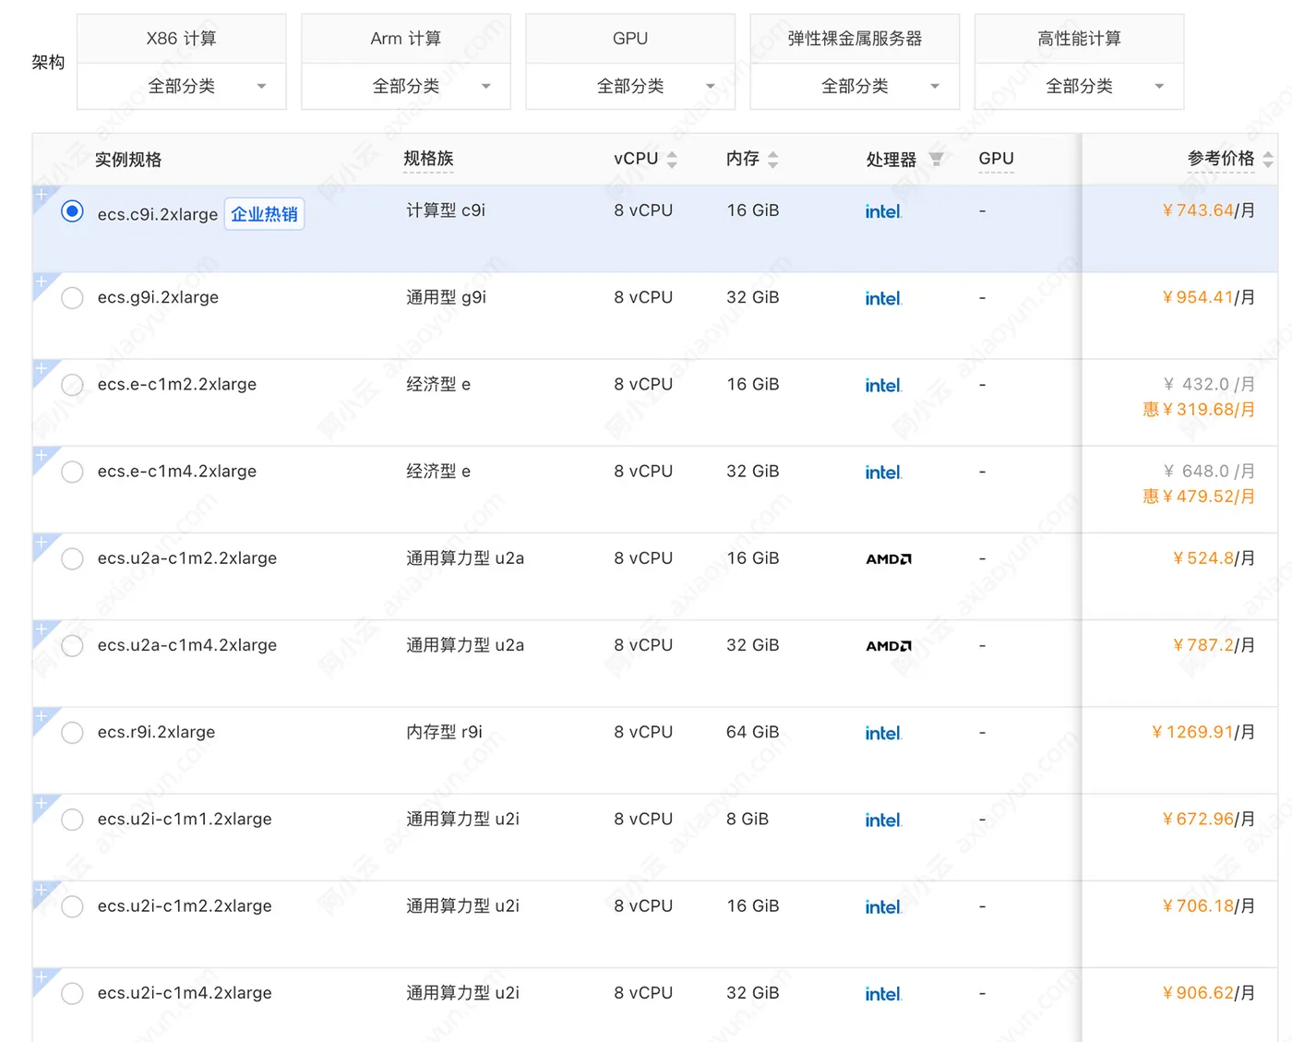Click the GPU column header
1292x1042 pixels.
(x=996, y=159)
